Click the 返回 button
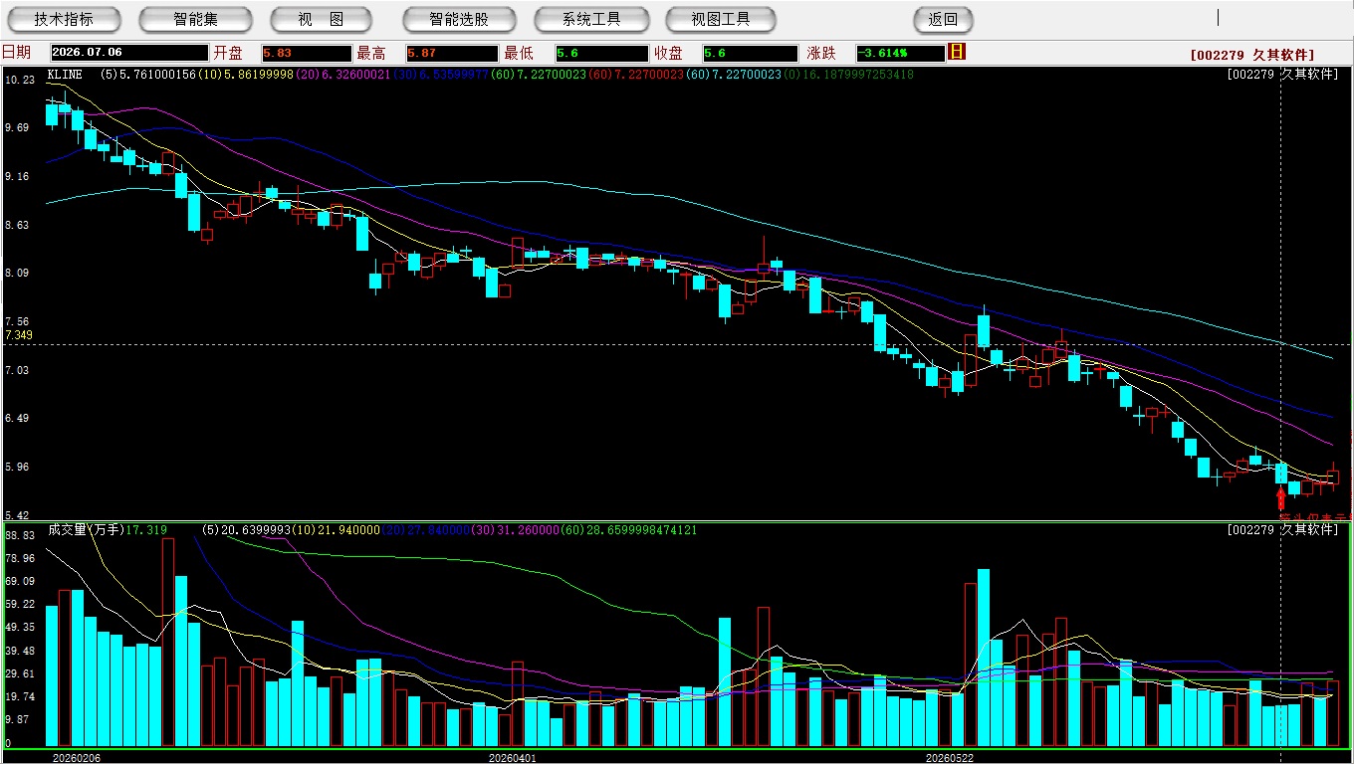The image size is (1354, 764). [943, 19]
